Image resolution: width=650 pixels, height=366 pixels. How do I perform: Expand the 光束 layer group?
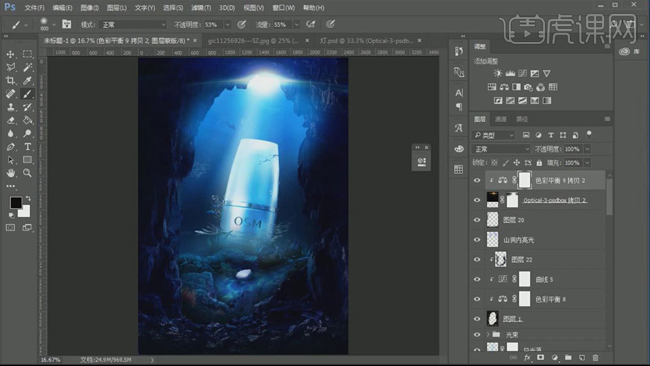click(x=488, y=335)
